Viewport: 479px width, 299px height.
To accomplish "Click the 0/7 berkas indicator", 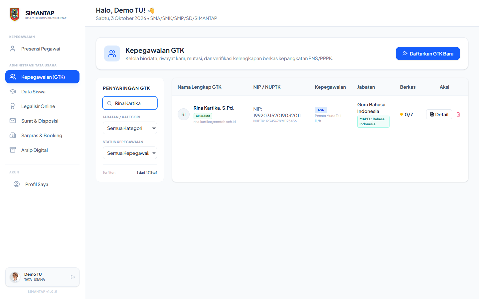I will tap(406, 115).
